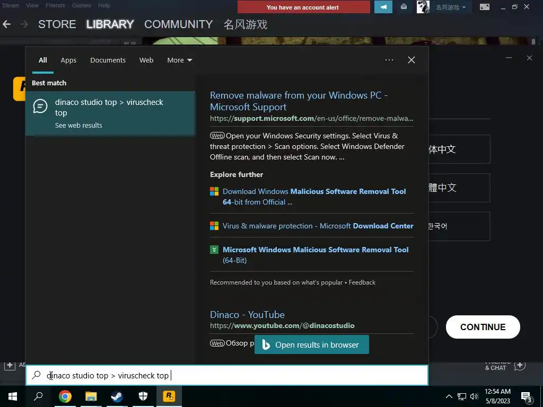Image resolution: width=543 pixels, height=407 pixels.
Task: Open the Windows Start menu
Action: 13,396
